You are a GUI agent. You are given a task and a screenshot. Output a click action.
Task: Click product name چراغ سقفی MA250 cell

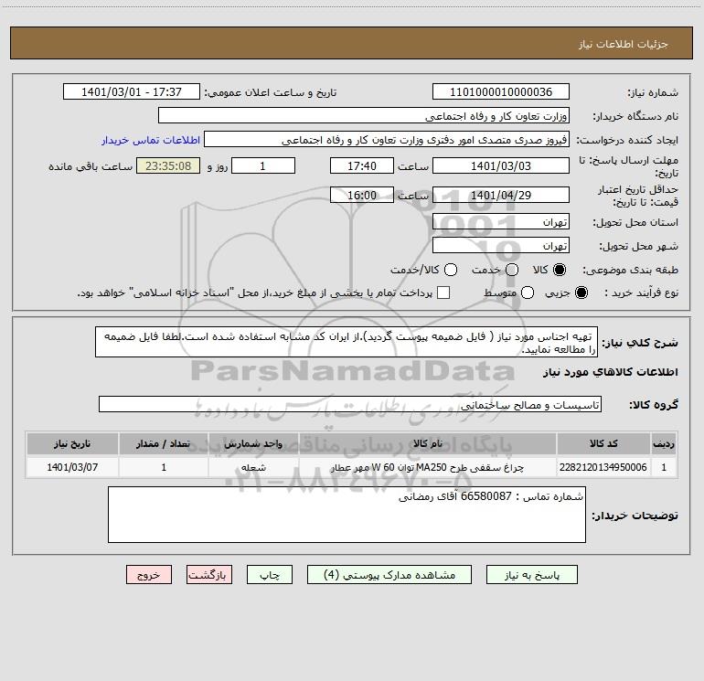(428, 467)
